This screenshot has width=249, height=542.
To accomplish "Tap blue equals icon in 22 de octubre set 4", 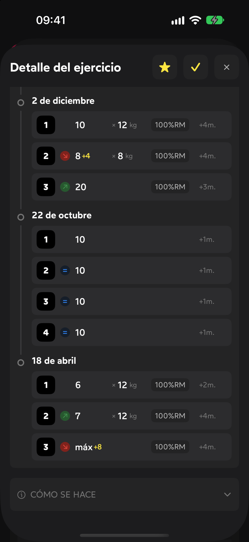I will pyautogui.click(x=65, y=332).
